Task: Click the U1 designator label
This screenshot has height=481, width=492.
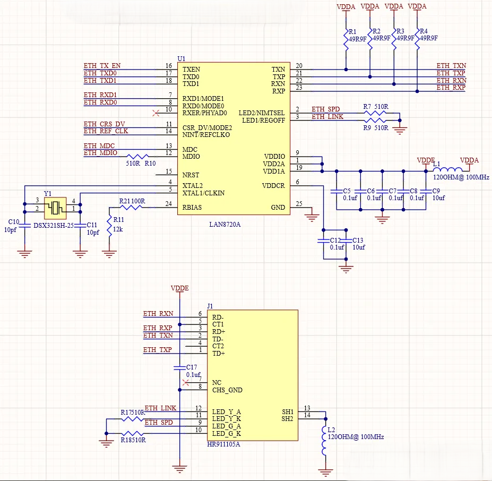Action: pos(182,59)
